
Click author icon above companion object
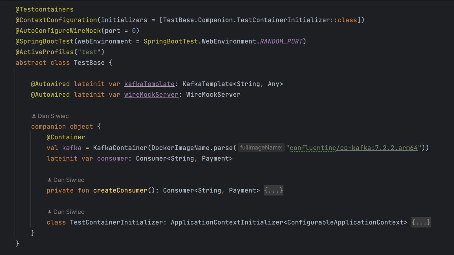click(34, 116)
